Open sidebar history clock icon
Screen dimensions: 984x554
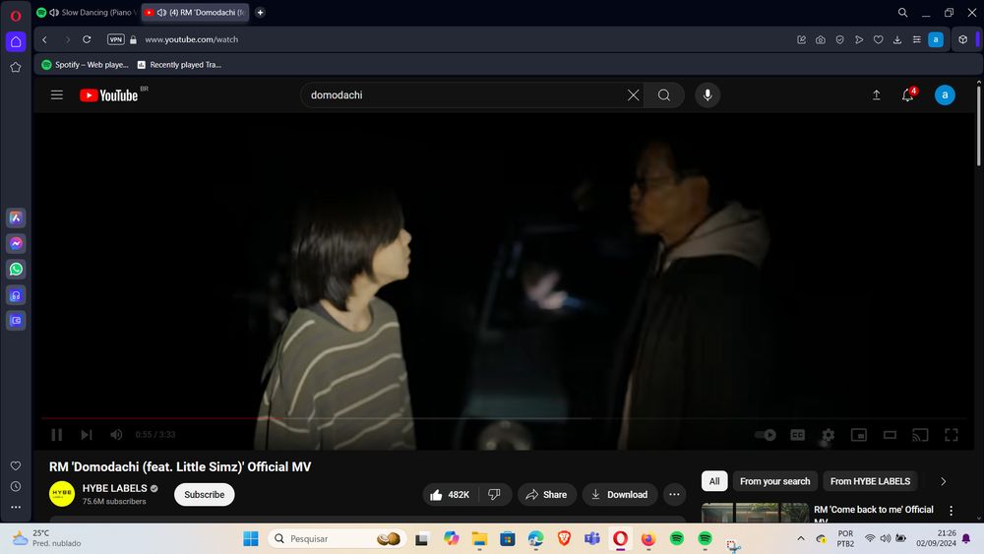[x=16, y=486]
